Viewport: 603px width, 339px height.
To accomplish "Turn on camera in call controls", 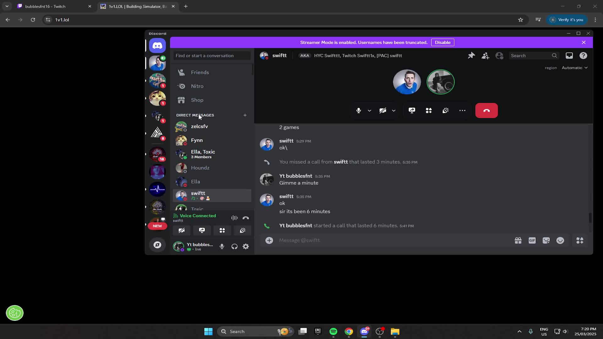I will tap(383, 110).
